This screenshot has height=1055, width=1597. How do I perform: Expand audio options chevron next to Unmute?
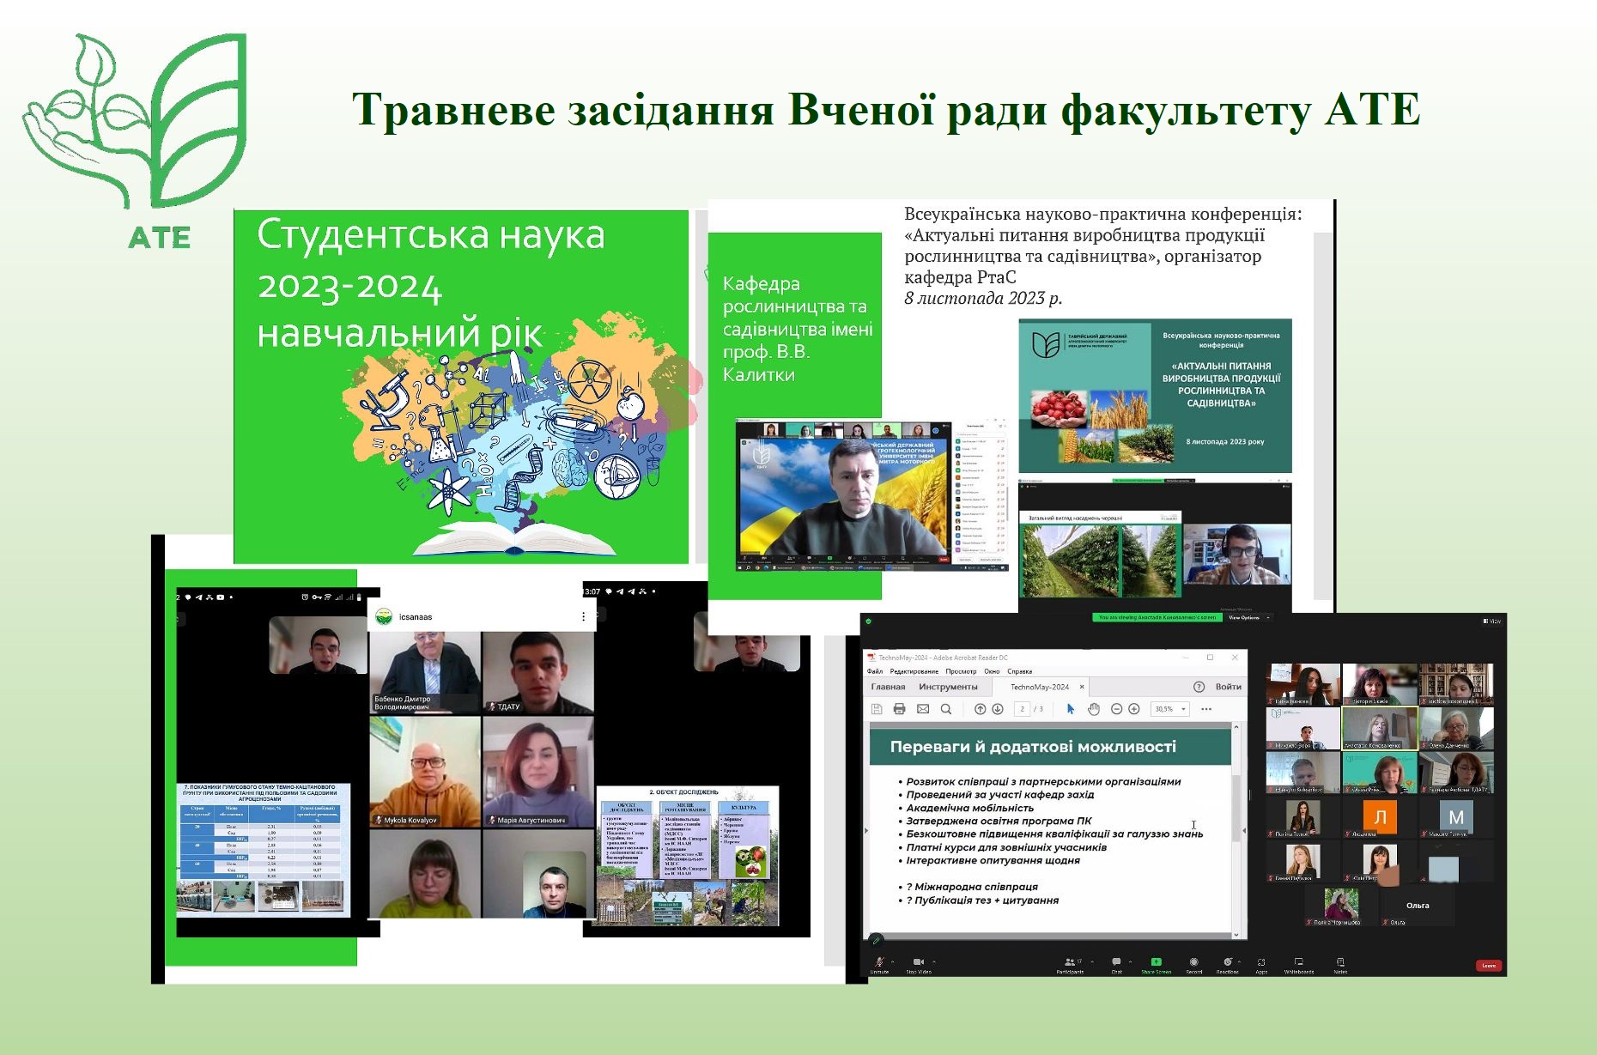(893, 961)
